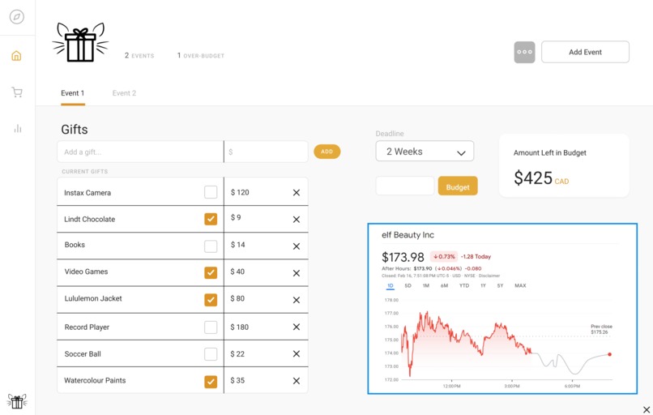
Task: Open the shopping cart icon in sidebar
Action: tap(17, 92)
